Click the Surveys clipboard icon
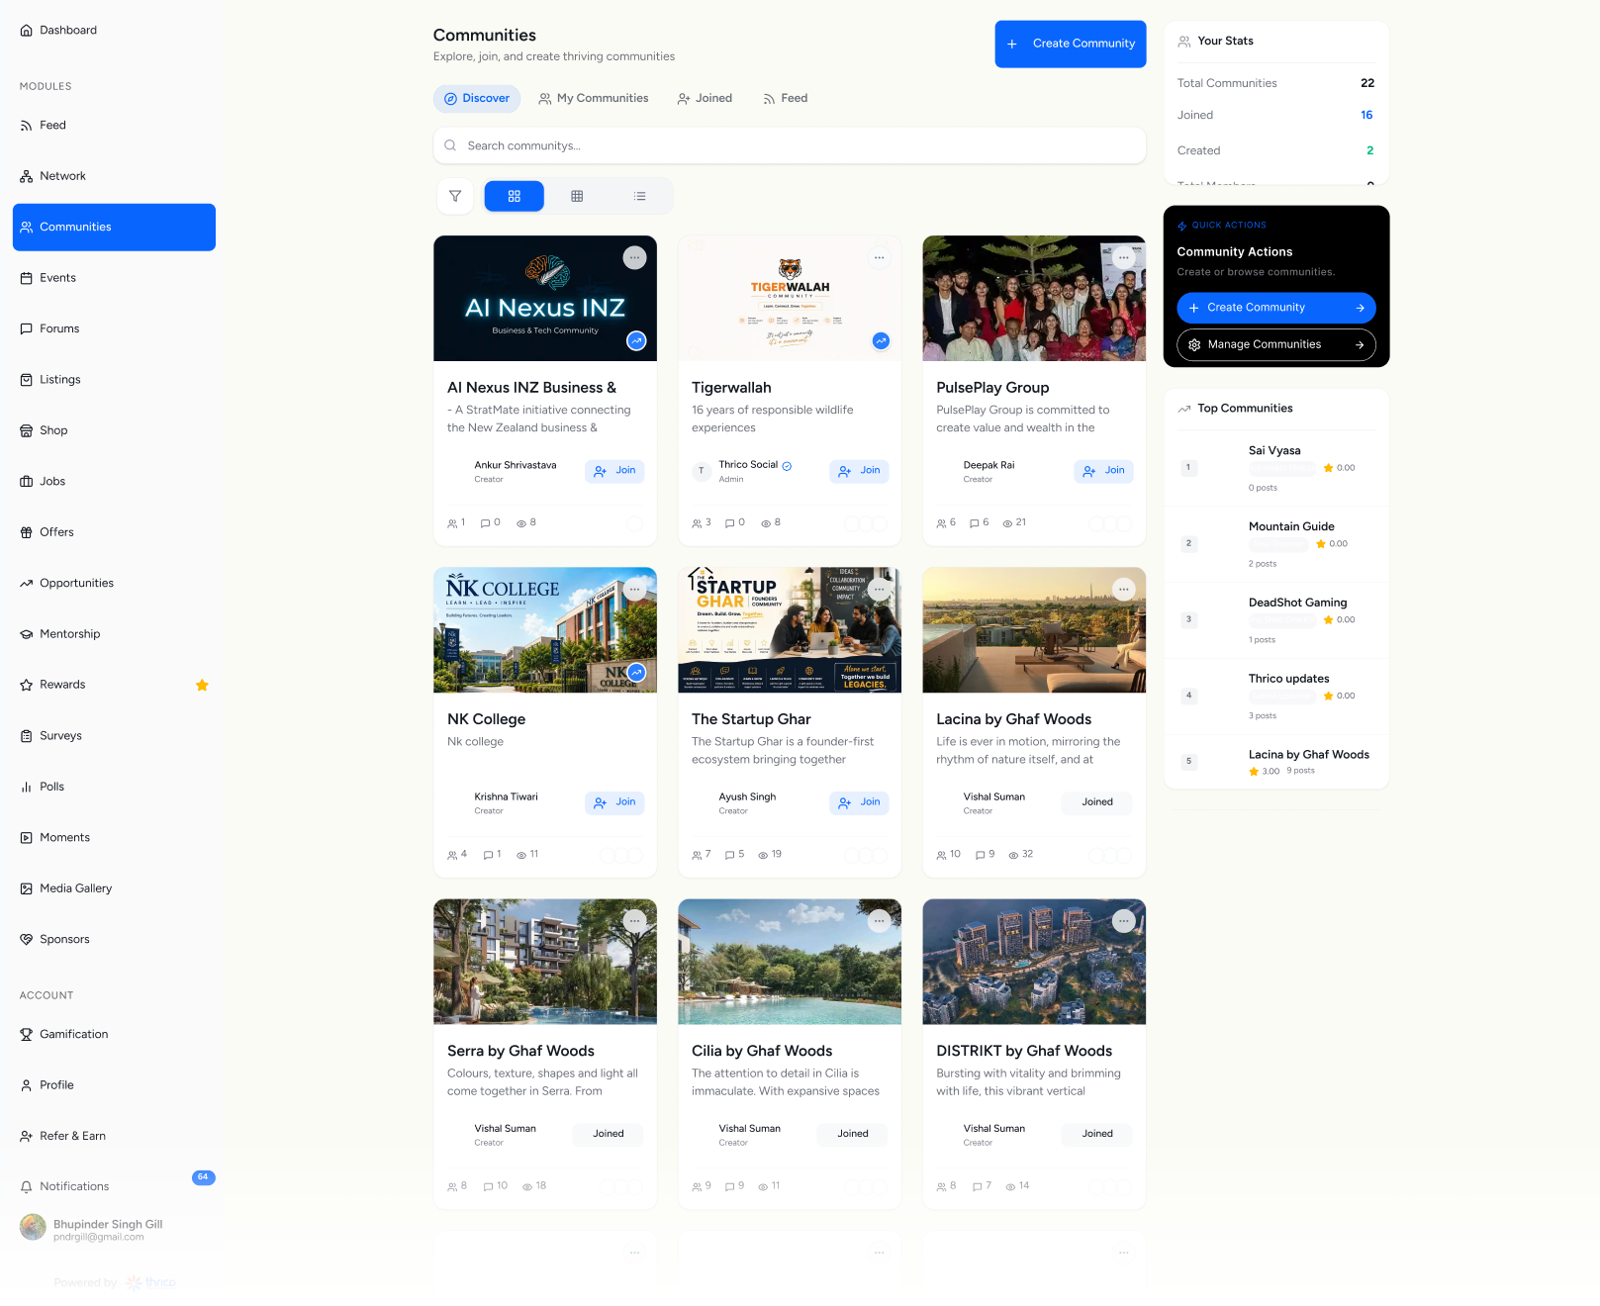The height and width of the screenshot is (1306, 1600). (27, 736)
